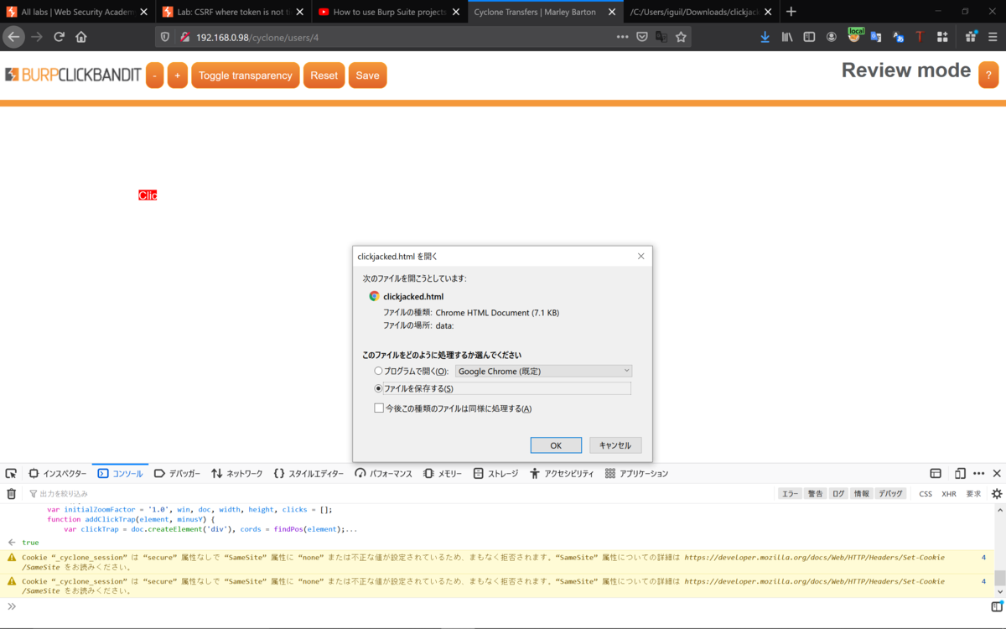The width and height of the screenshot is (1006, 629).
Task: Open Firefox account avatar icon
Action: (x=832, y=37)
